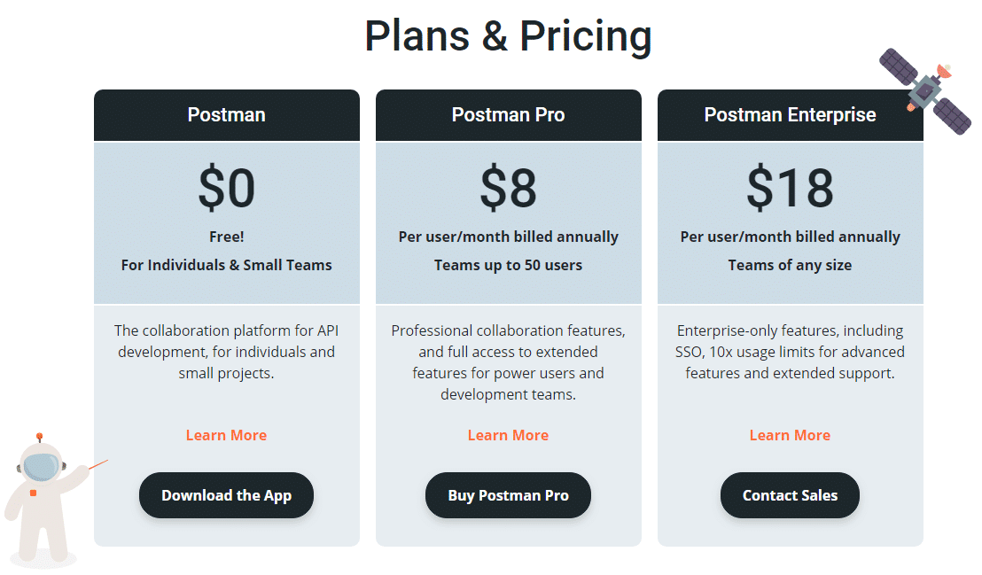Click the astronaut mascot illustration
The width and height of the screenshot is (982, 575).
tap(40, 496)
